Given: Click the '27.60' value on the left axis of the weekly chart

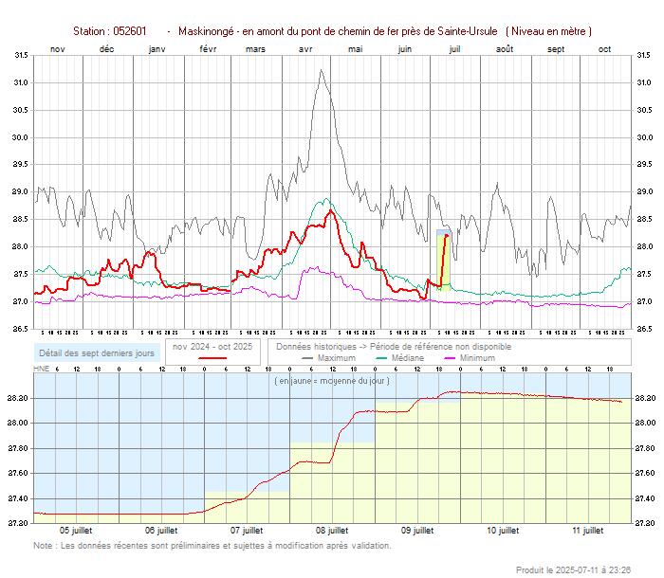Looking at the screenshot, I should (18, 473).
